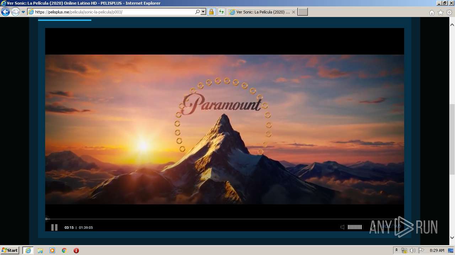Click the total duration 01:39:05 label

click(x=86, y=227)
